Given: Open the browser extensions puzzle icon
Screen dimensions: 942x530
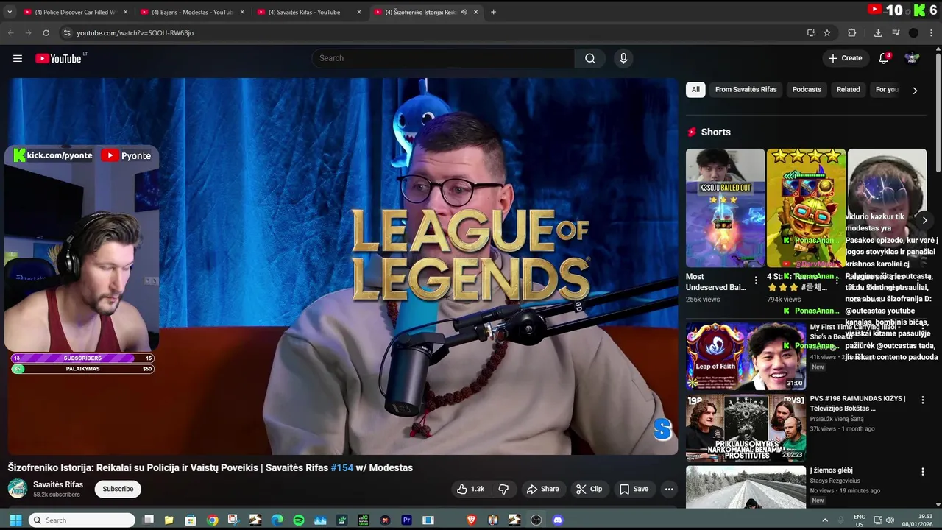Looking at the screenshot, I should [x=852, y=32].
